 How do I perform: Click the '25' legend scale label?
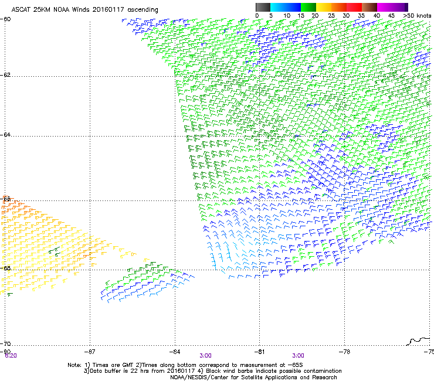[x=331, y=16]
